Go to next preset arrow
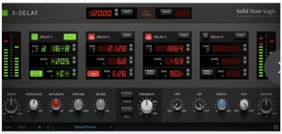Viewport: 282px width, 134px height. (x=111, y=127)
